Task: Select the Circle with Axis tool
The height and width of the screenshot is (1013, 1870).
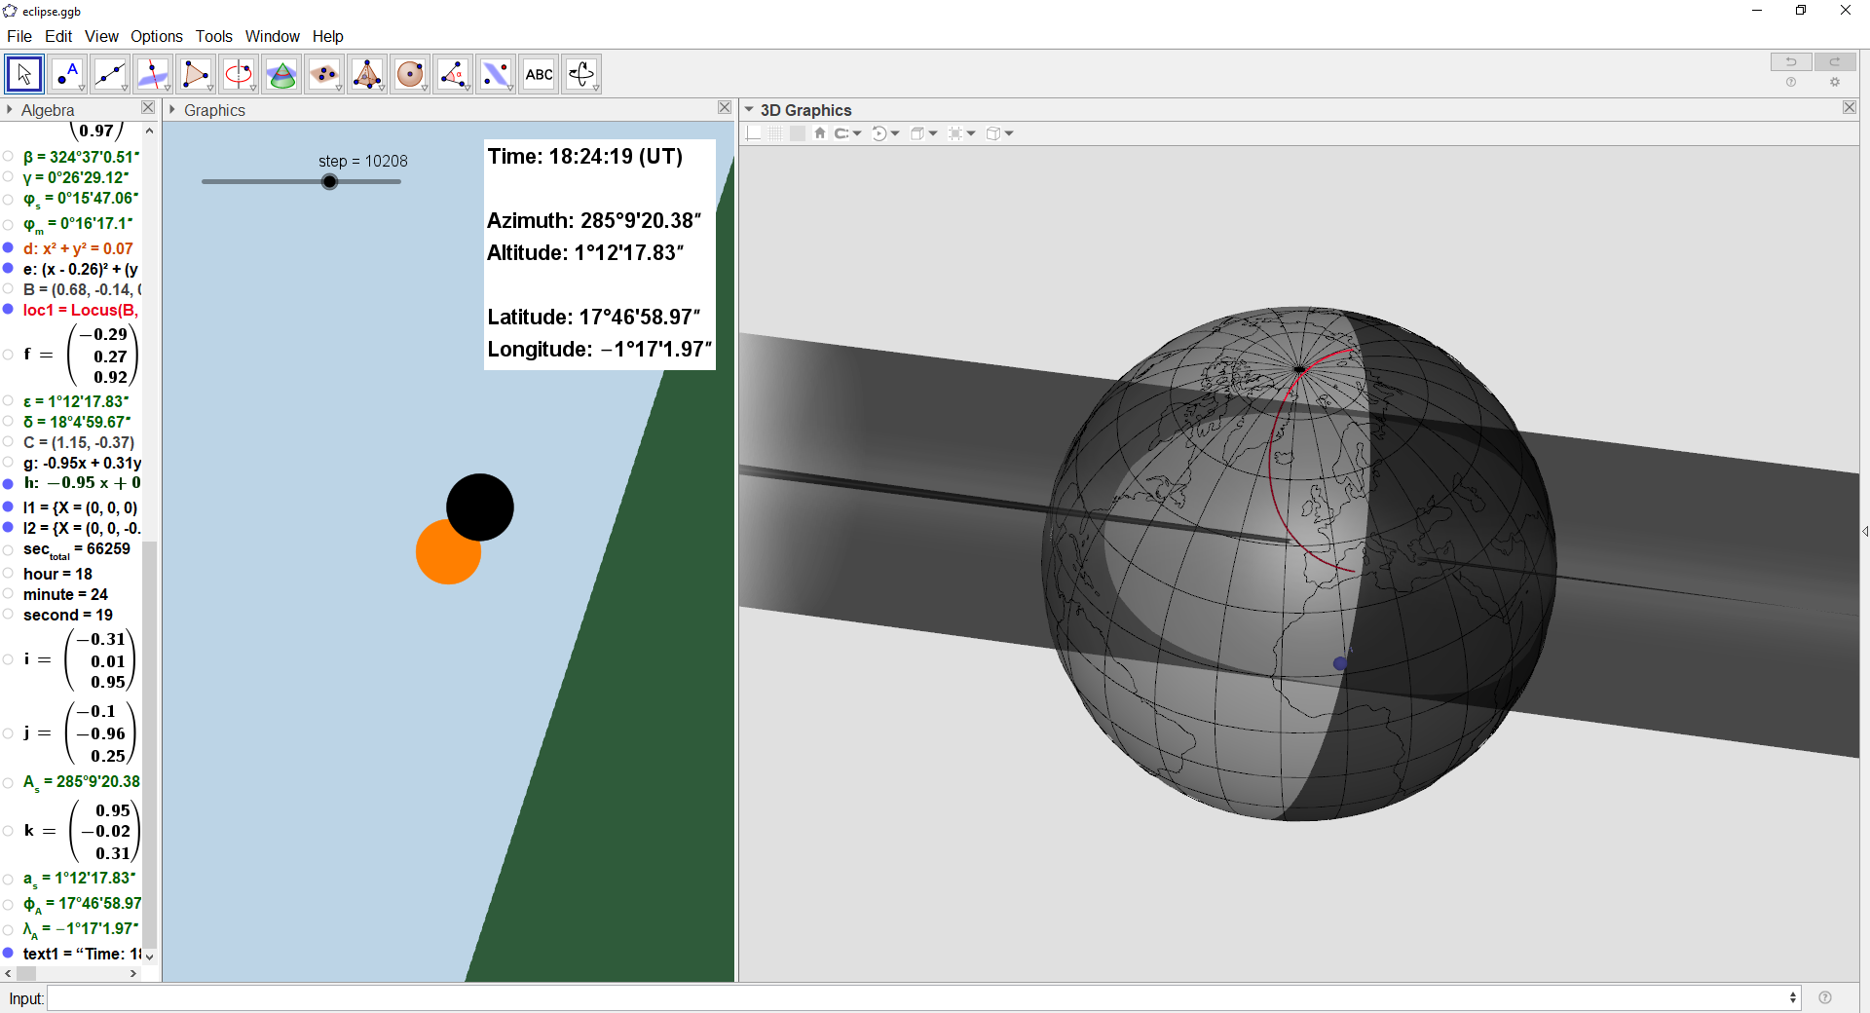Action: coord(239,74)
